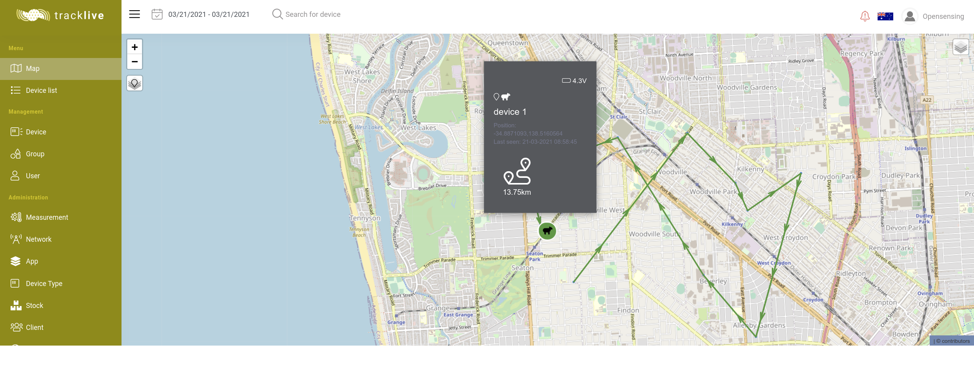Click the Search for device field
Screen dimensions: 974x373
coord(313,14)
